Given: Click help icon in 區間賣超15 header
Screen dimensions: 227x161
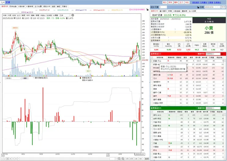Looking at the screenshot, I should point(196,108).
